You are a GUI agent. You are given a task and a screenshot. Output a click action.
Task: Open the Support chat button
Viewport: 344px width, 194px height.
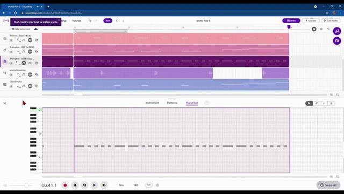click(328, 185)
